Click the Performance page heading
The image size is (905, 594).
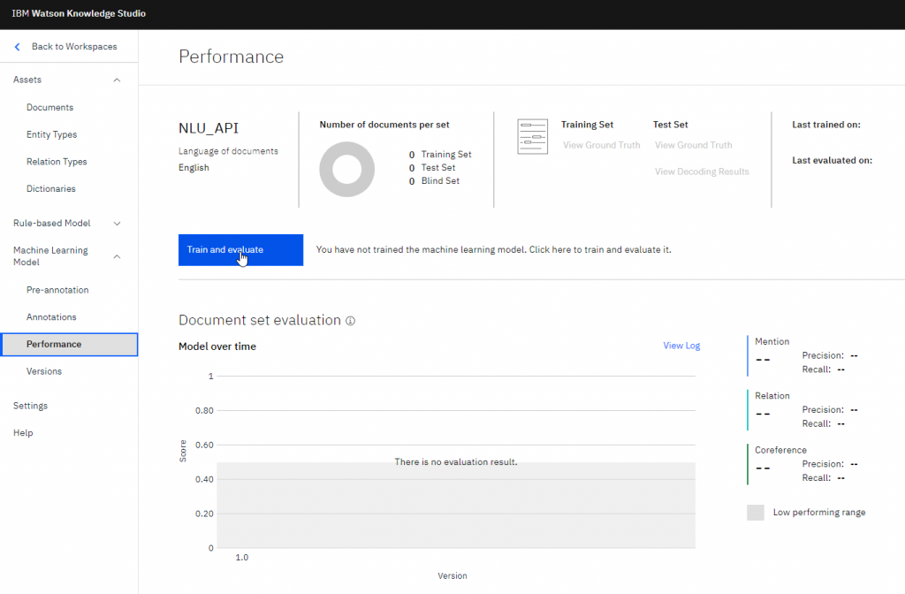pos(231,57)
